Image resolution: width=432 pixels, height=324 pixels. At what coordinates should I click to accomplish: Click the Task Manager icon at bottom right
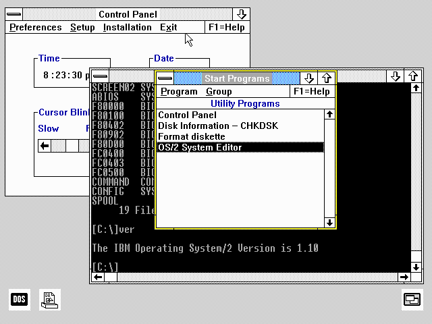[x=412, y=299]
